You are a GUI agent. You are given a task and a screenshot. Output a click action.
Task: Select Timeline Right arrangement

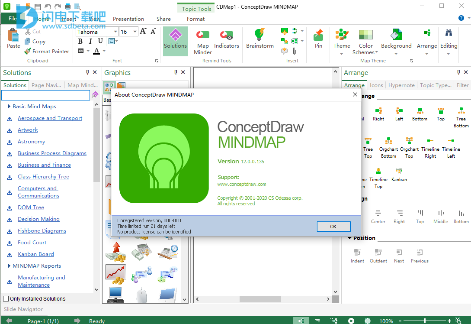[x=430, y=148]
